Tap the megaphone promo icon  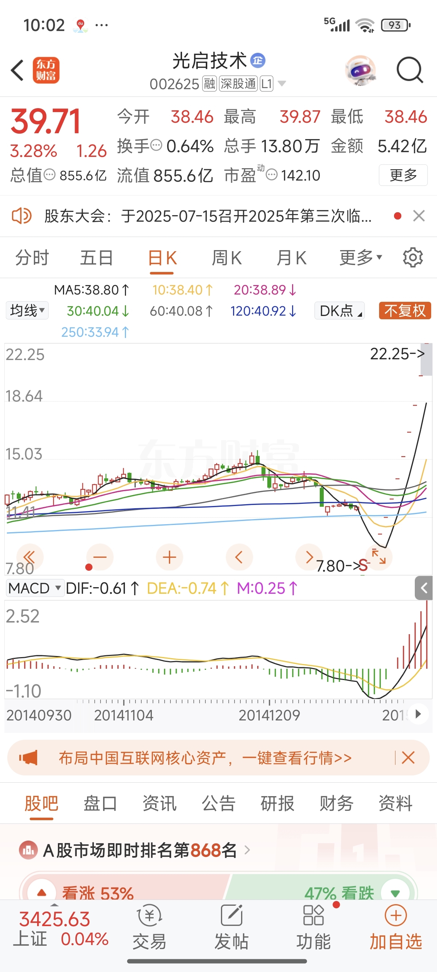coord(29,758)
